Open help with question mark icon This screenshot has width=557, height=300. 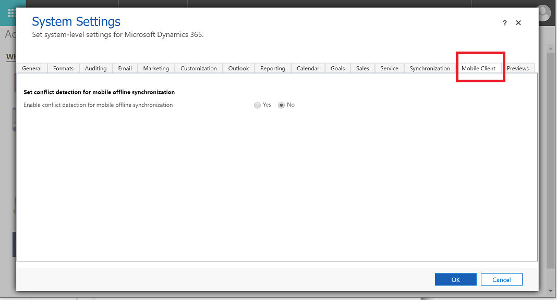[504, 23]
